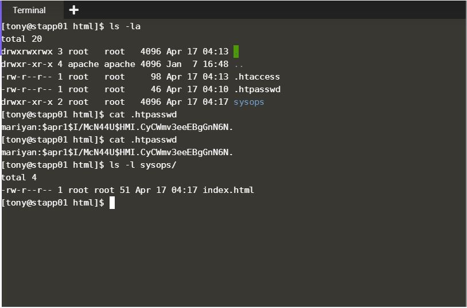Open a new terminal tab with plus icon
The image size is (467, 308).
pyautogui.click(x=73, y=10)
